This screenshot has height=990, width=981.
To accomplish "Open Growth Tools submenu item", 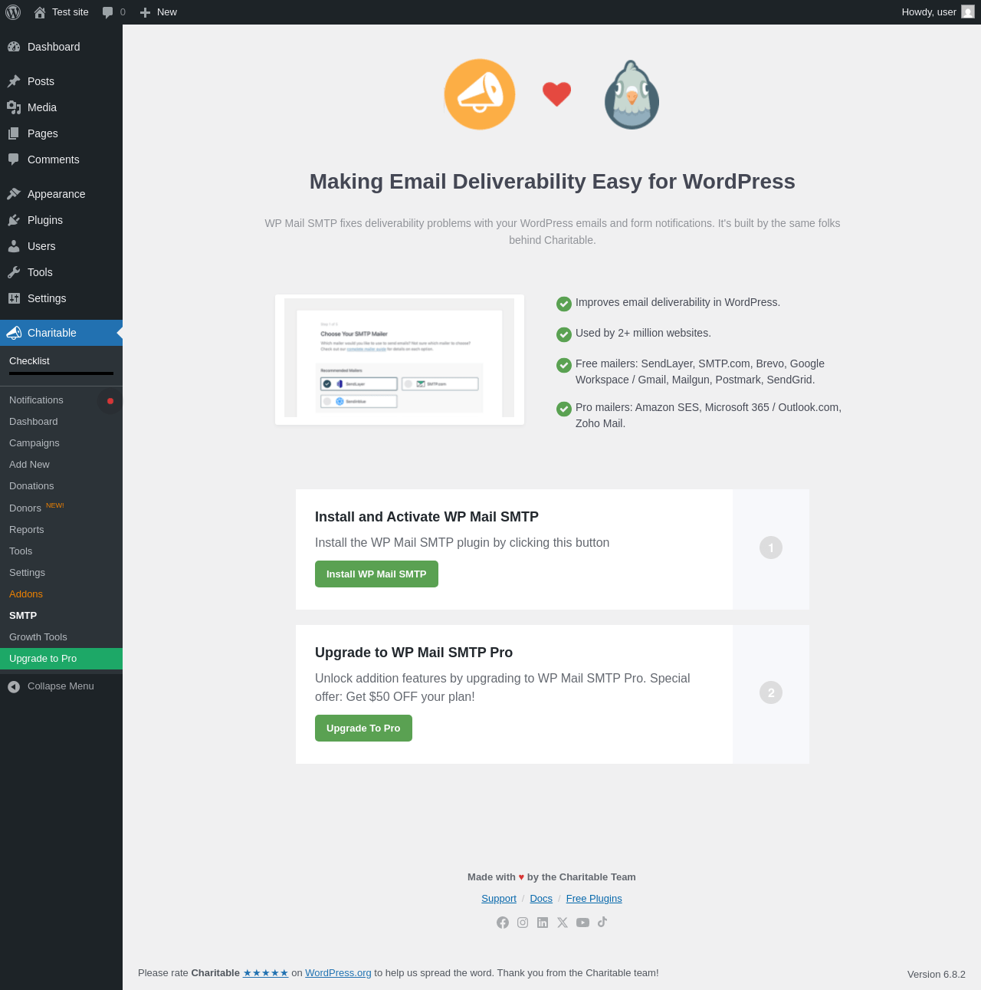I will (38, 637).
